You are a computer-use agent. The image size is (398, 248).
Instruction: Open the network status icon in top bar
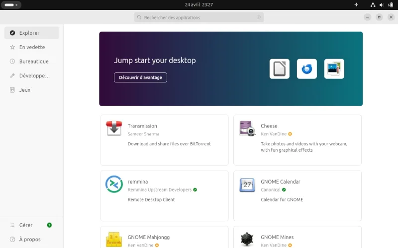(373, 5)
